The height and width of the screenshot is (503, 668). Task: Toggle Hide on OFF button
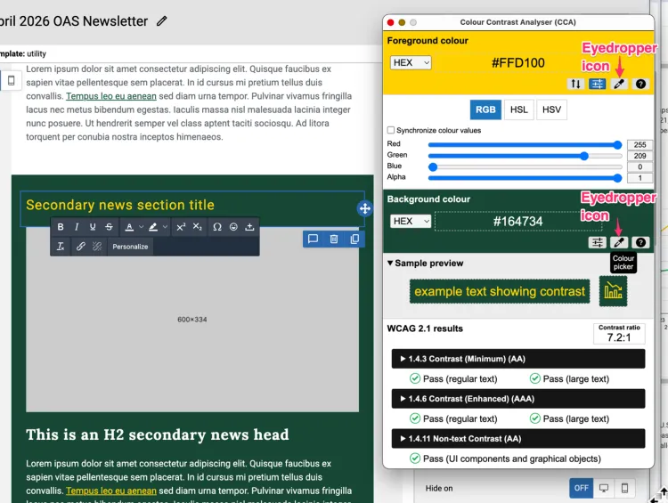(581, 488)
